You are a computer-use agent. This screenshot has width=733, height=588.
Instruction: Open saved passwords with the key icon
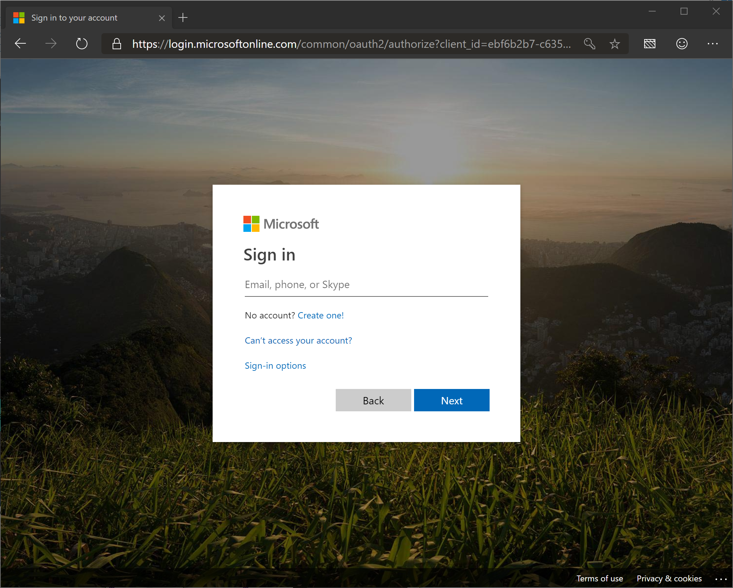(x=590, y=43)
